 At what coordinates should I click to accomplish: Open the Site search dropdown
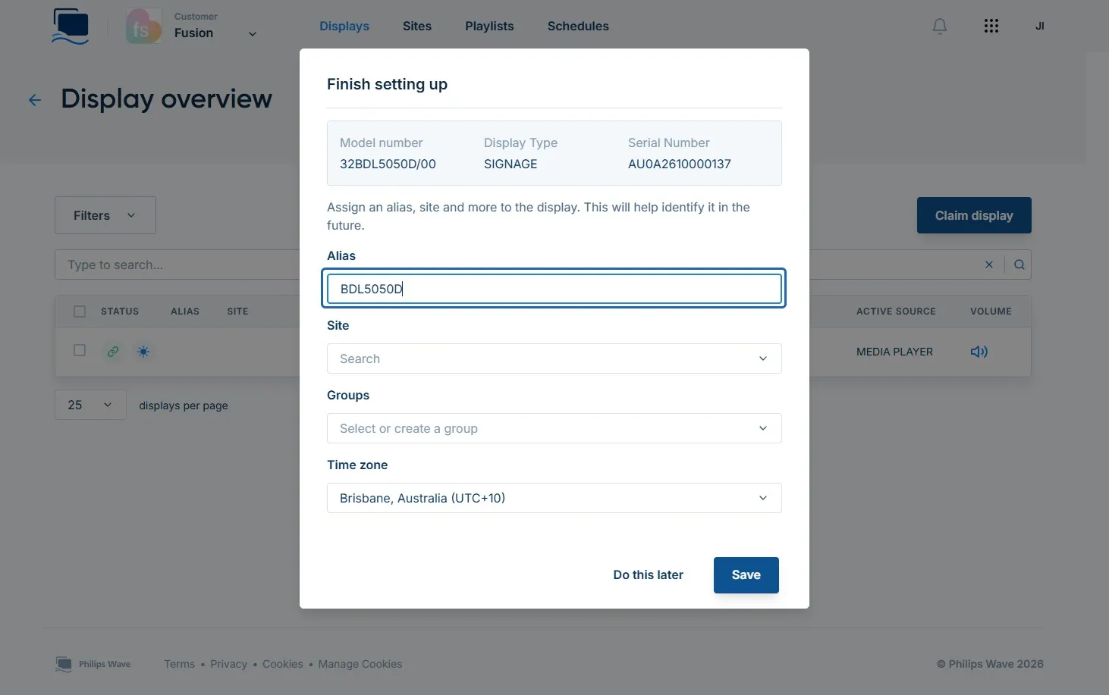[554, 358]
